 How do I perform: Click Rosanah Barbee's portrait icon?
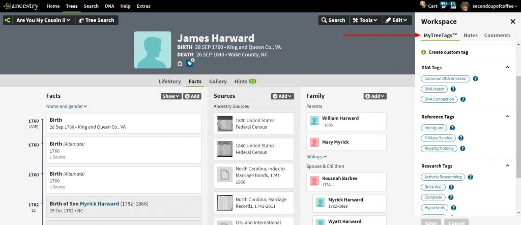(x=314, y=181)
